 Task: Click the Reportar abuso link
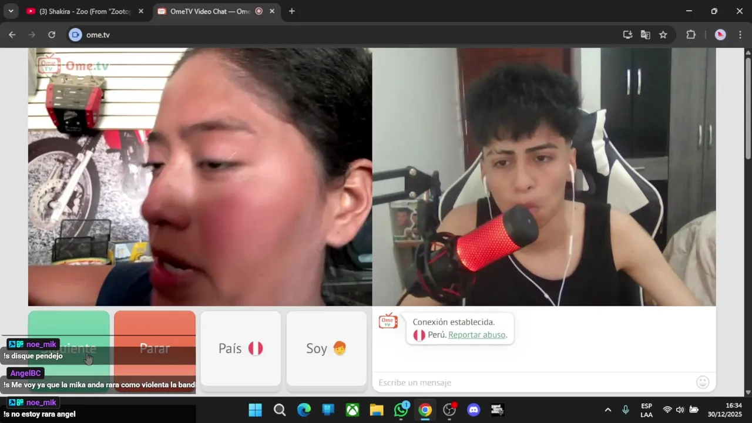(x=476, y=335)
